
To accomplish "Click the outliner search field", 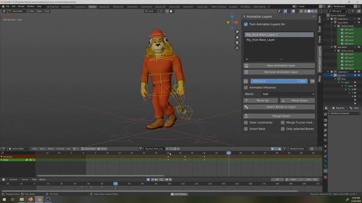I will pos(338,11).
